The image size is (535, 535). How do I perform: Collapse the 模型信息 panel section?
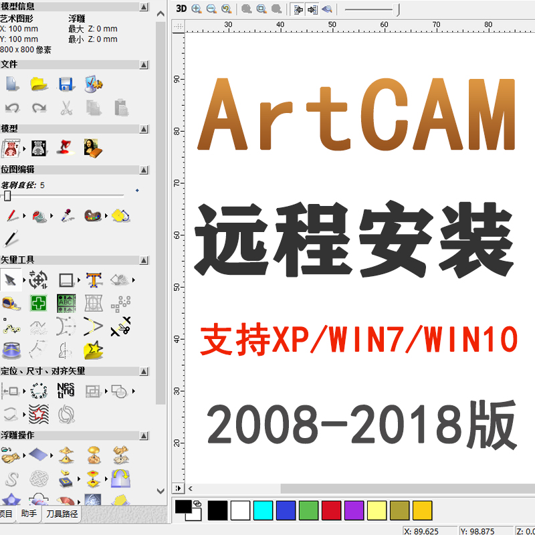click(144, 7)
